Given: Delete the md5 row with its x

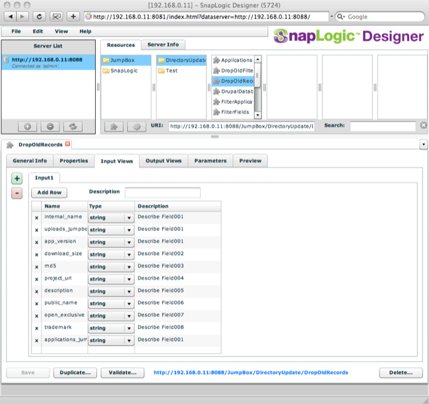Looking at the screenshot, I should (36, 267).
